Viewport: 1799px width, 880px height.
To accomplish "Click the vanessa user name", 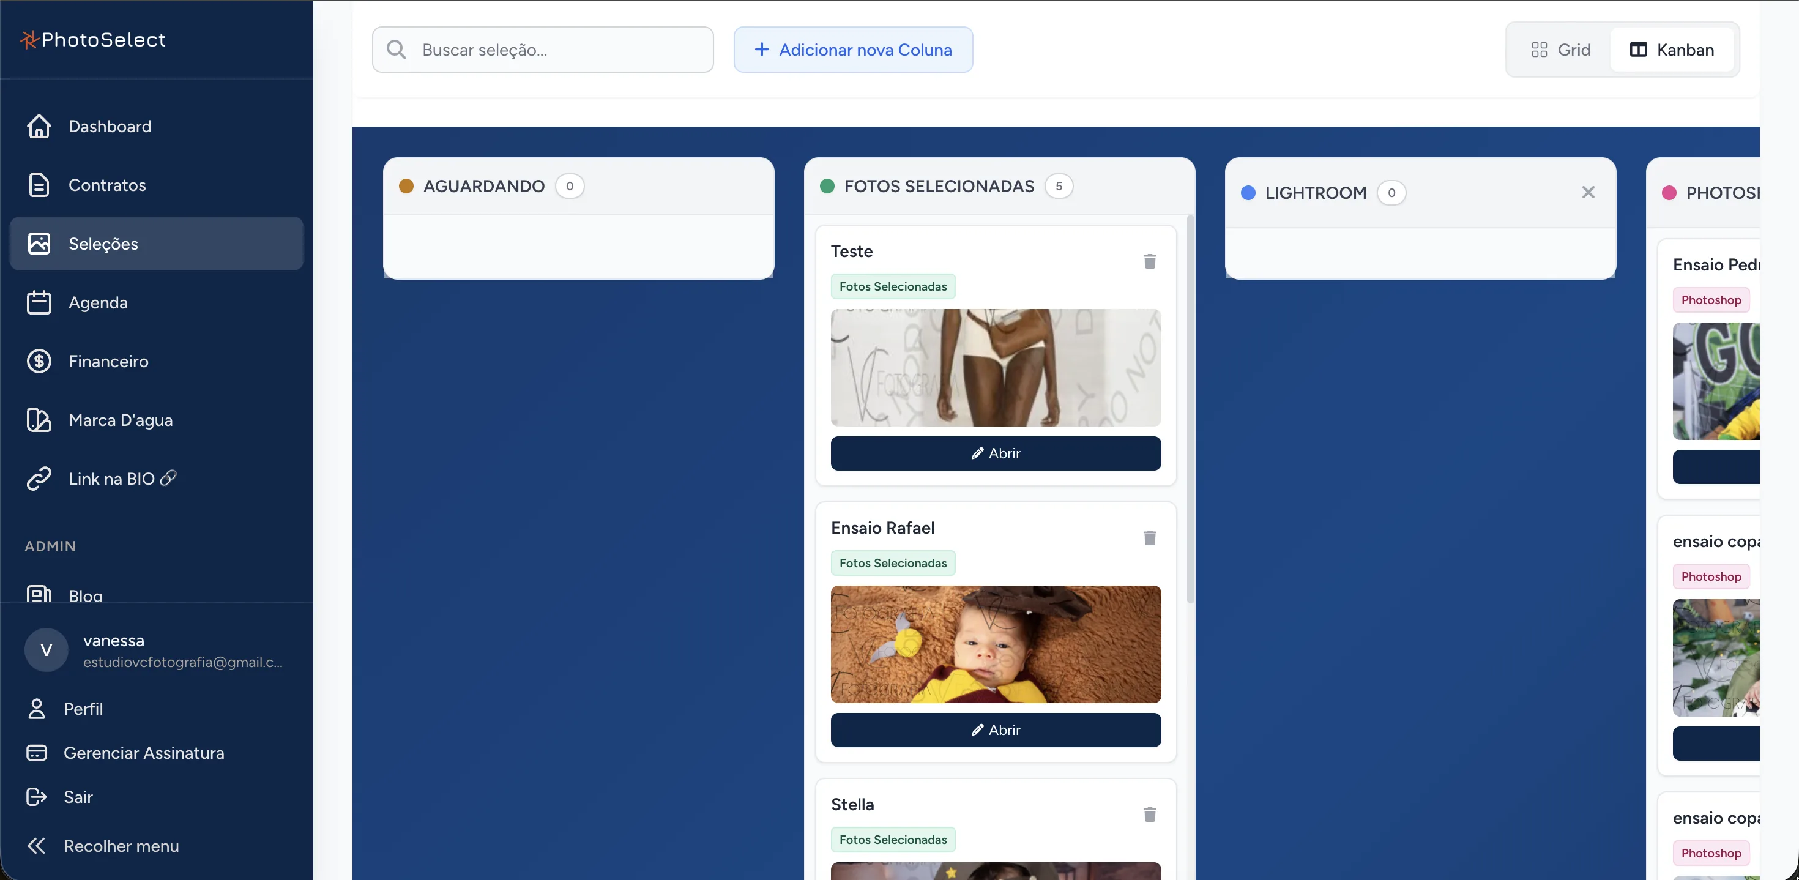I will coord(113,641).
